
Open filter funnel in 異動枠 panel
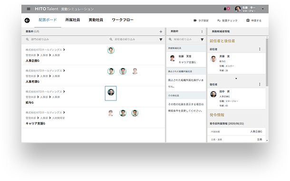[x=202, y=39]
